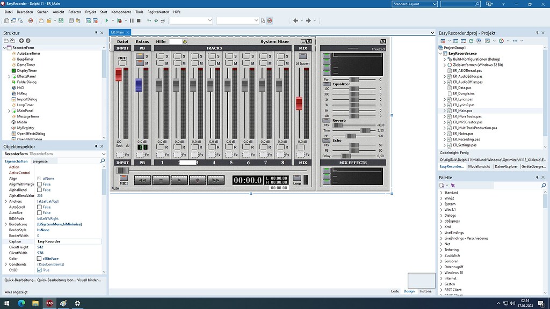Click the Reverb Mix slider
The height and width of the screenshot is (309, 550).
(337, 125)
